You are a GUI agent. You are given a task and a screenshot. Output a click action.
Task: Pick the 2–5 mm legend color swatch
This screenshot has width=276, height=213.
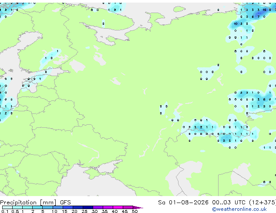click(37, 207)
